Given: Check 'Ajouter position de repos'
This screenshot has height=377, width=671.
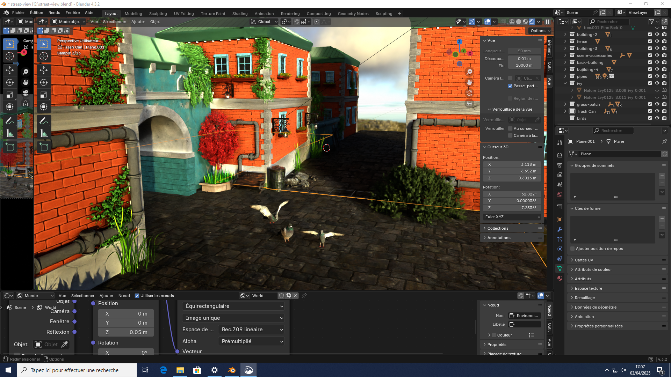Looking at the screenshot, I should [572, 249].
